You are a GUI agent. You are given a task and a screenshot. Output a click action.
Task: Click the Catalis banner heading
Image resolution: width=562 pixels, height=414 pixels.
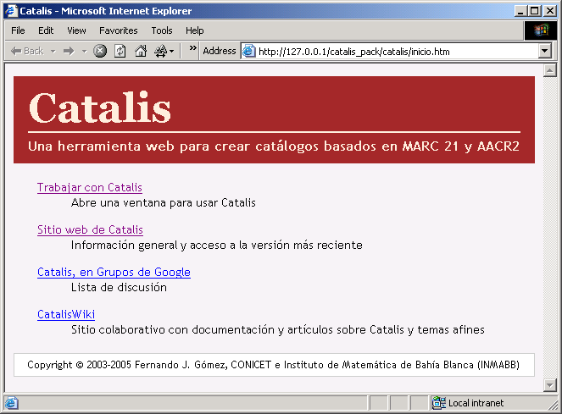pos(100,108)
